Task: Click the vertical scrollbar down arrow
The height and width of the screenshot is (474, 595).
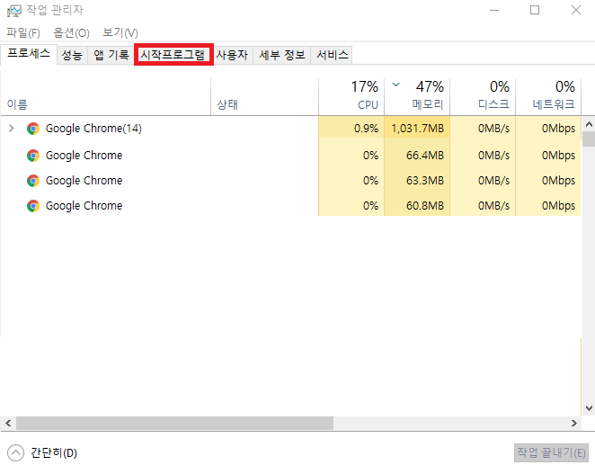Action: (x=589, y=408)
